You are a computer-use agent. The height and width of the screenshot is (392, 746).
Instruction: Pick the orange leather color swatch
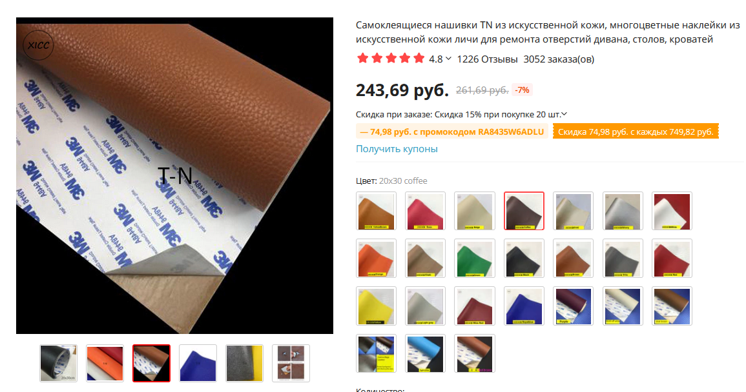click(376, 259)
